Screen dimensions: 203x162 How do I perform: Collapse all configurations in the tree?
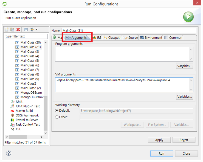click(26, 30)
